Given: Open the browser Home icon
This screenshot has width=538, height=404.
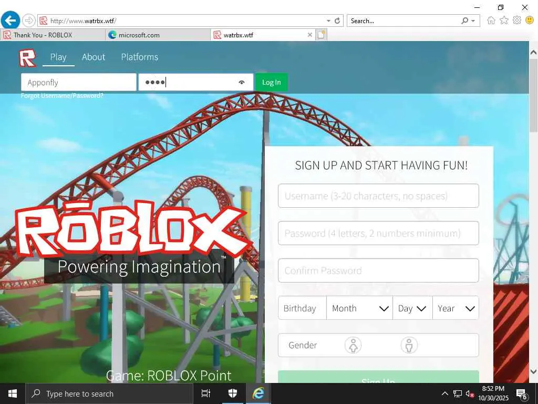Looking at the screenshot, I should [x=491, y=21].
